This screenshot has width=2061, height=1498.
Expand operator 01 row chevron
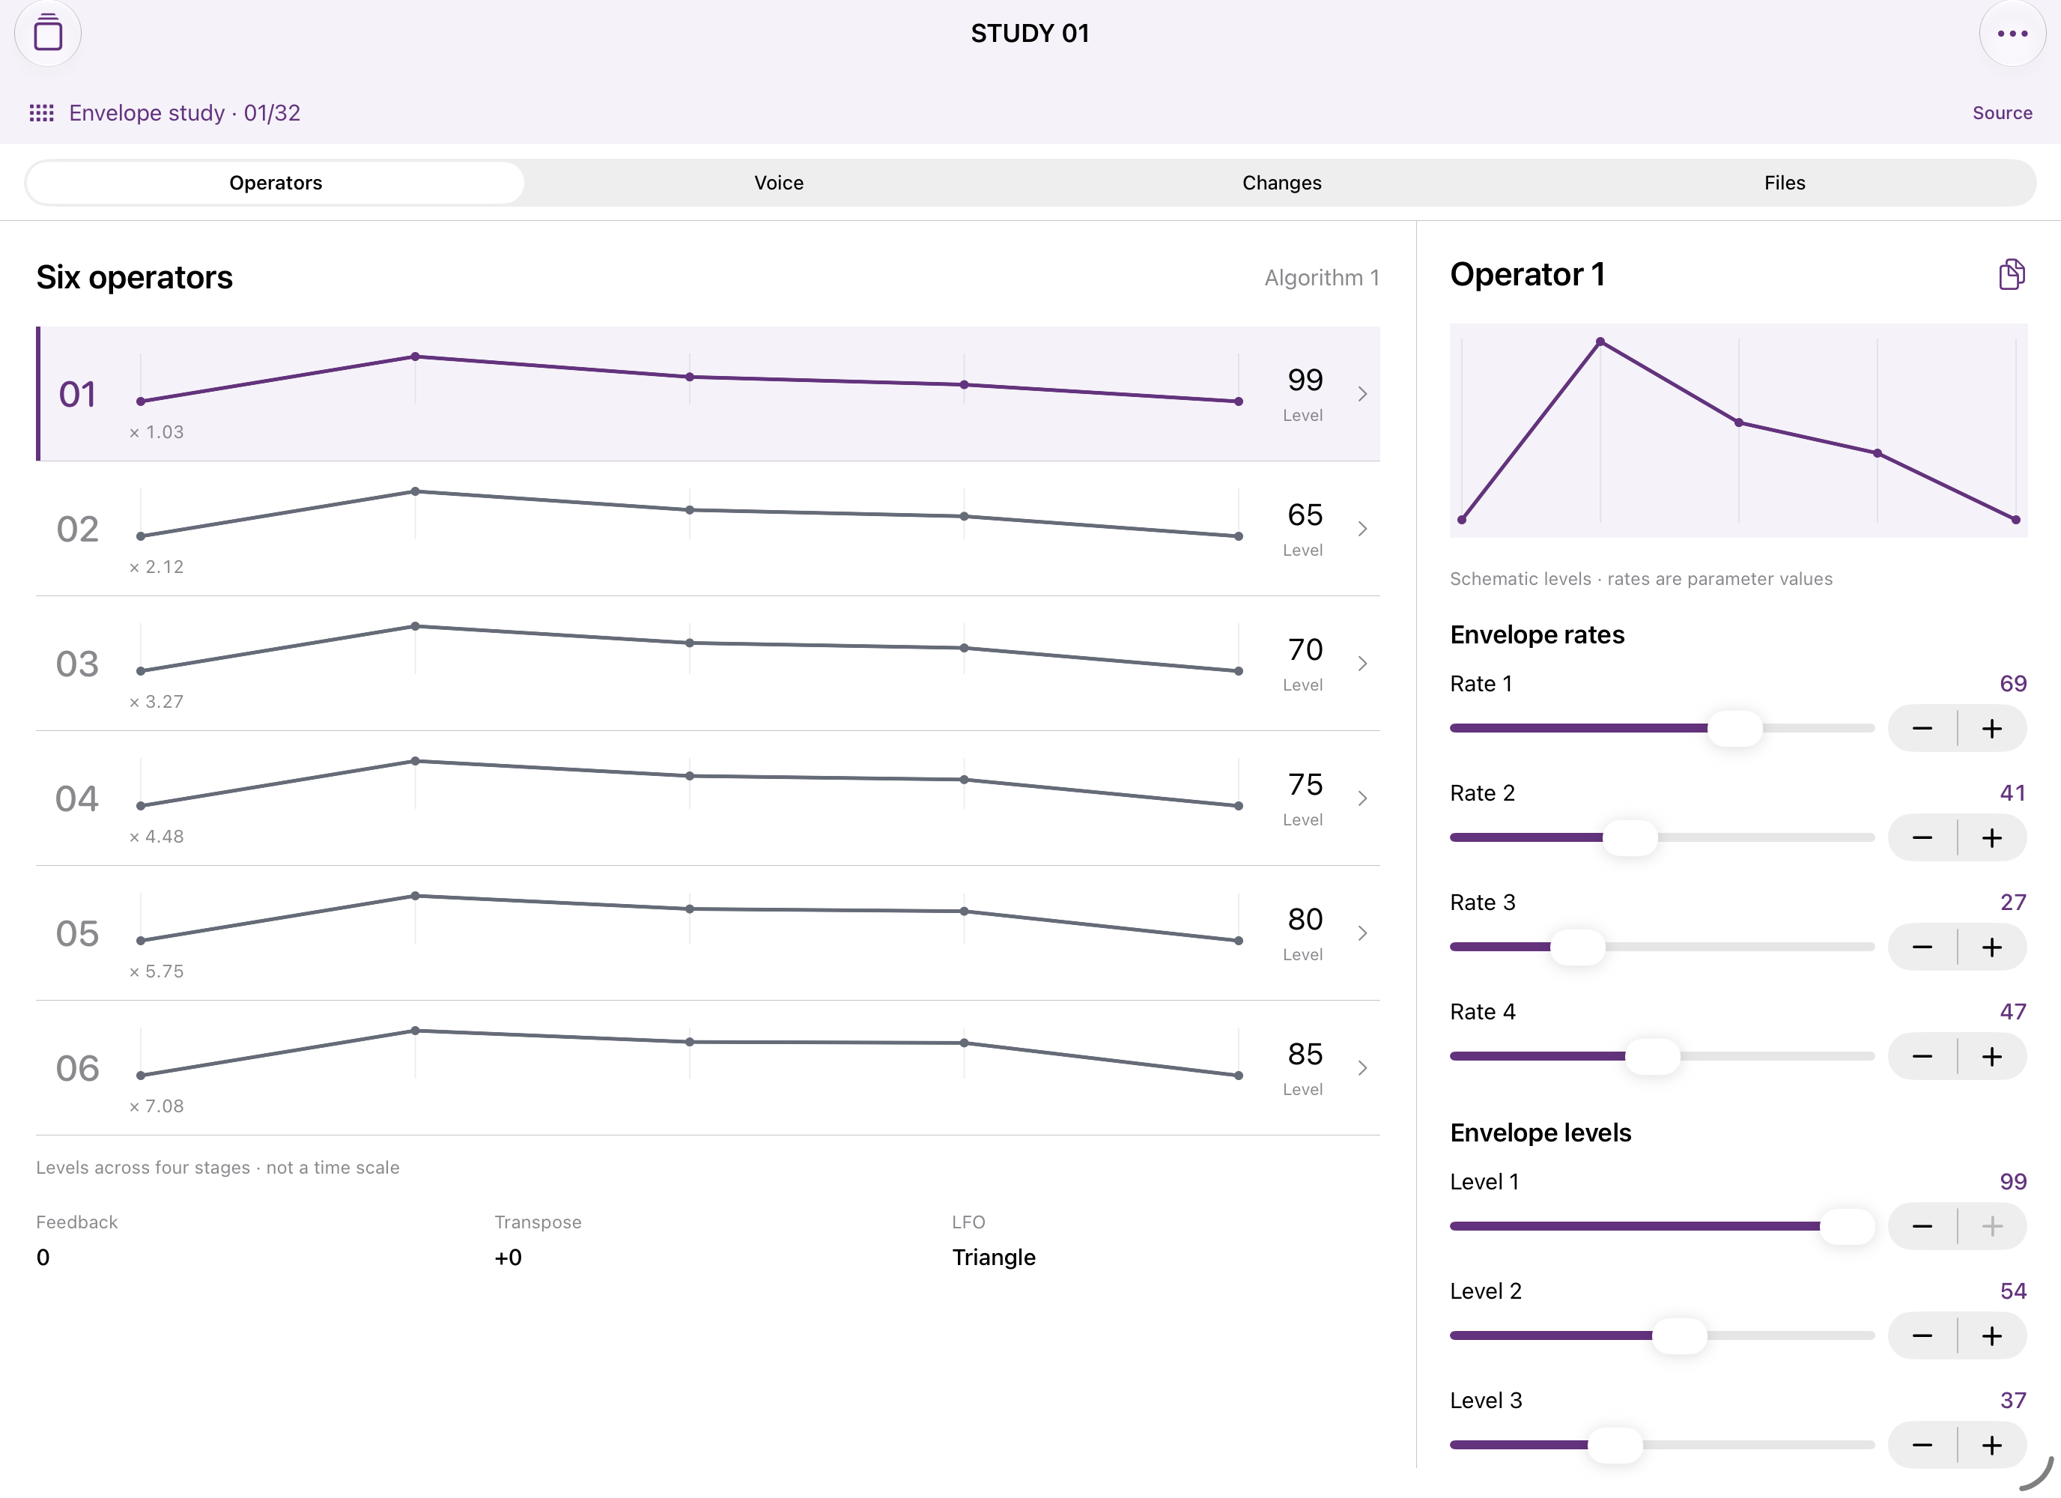(x=1362, y=393)
